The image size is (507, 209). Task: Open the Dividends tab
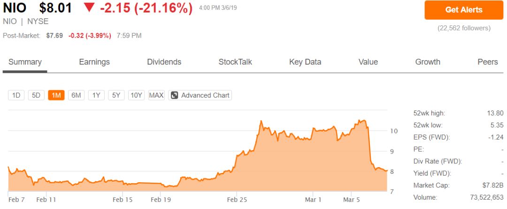(x=164, y=62)
